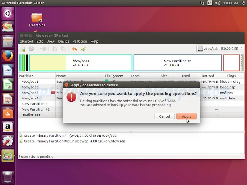Screen dimensions: 247x185
Task: Select New Partition #1 block in disk map
Action: (x=178, y=63)
